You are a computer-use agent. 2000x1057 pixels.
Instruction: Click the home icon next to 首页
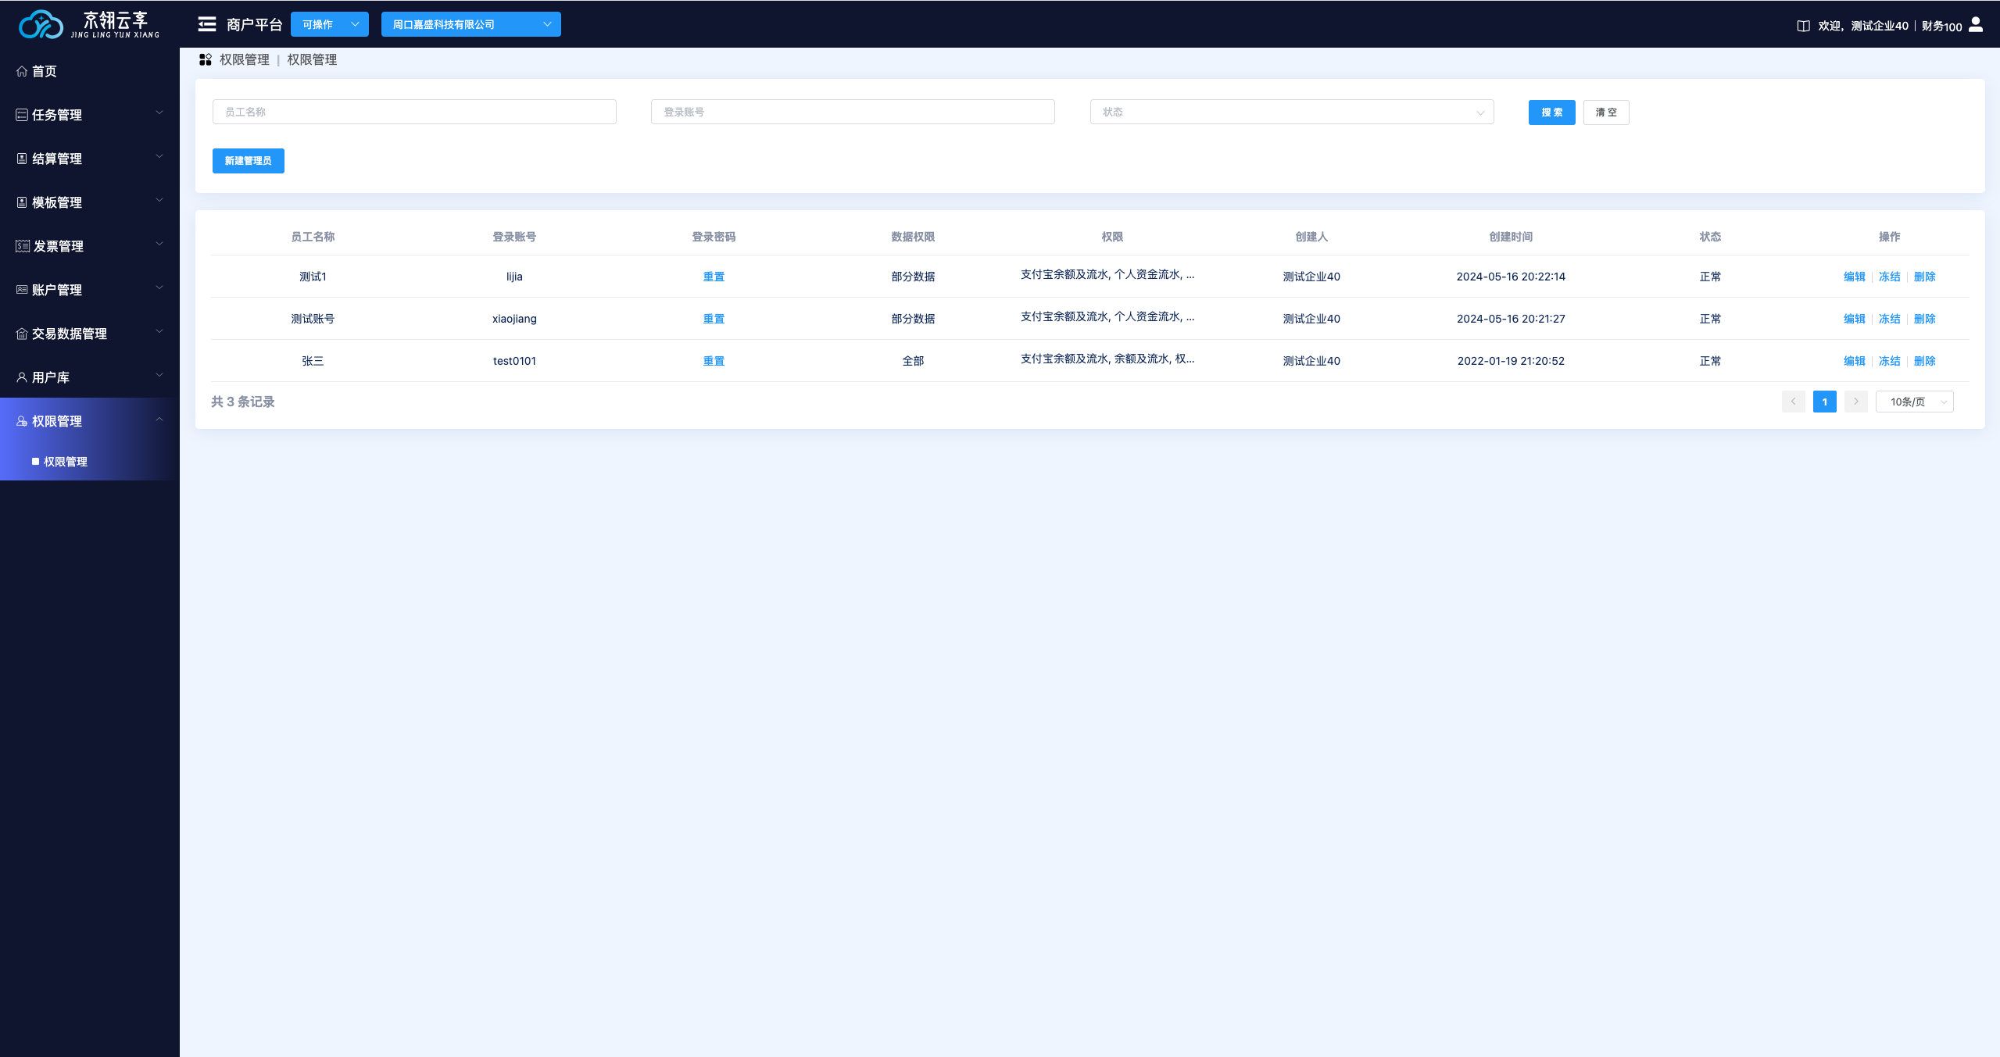click(x=22, y=71)
